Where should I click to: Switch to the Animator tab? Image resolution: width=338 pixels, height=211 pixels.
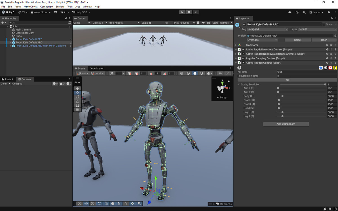tap(97, 68)
